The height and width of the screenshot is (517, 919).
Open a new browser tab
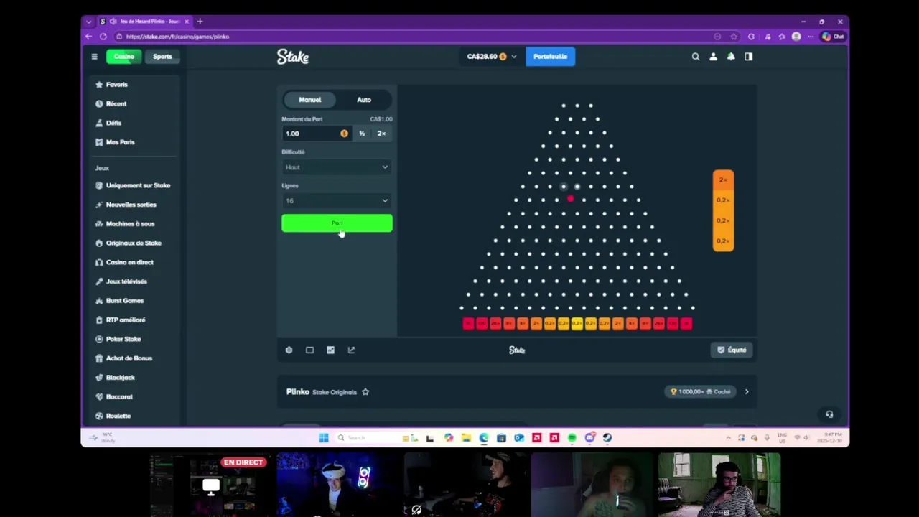[200, 22]
